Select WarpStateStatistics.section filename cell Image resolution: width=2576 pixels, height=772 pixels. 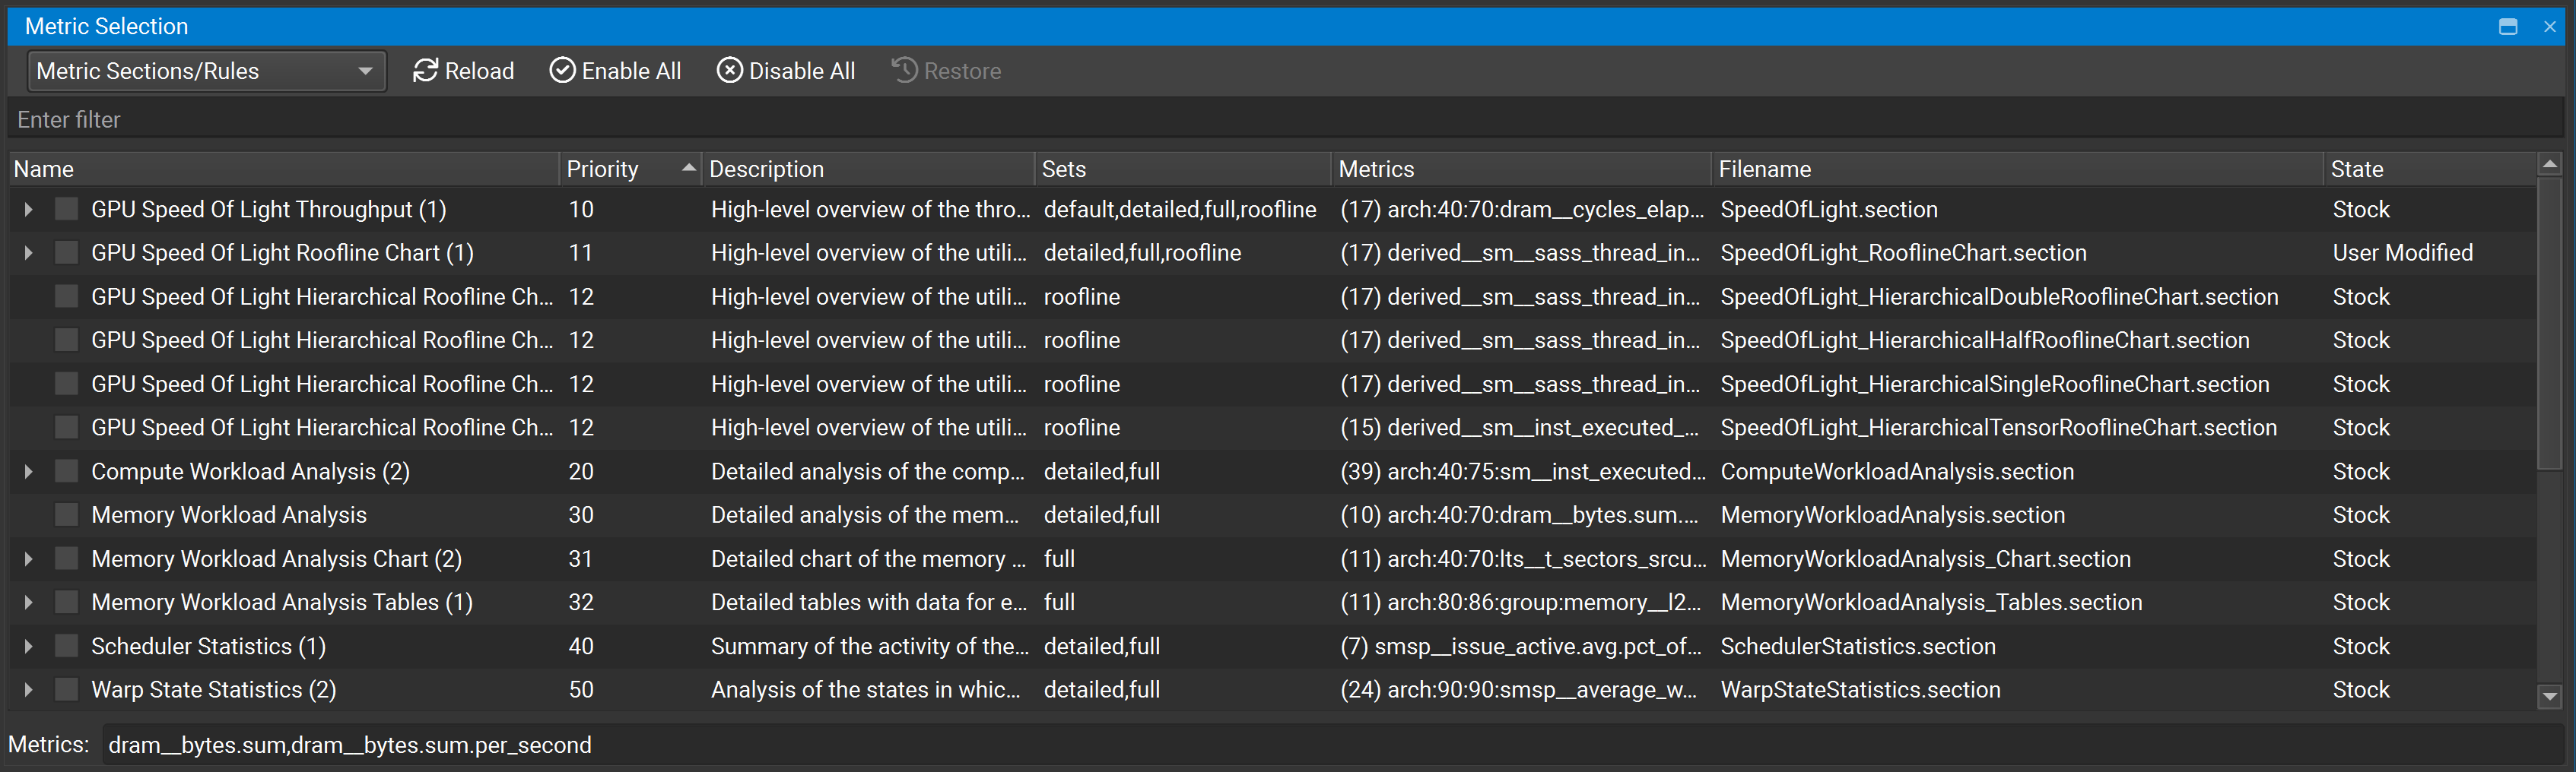(x=1860, y=689)
